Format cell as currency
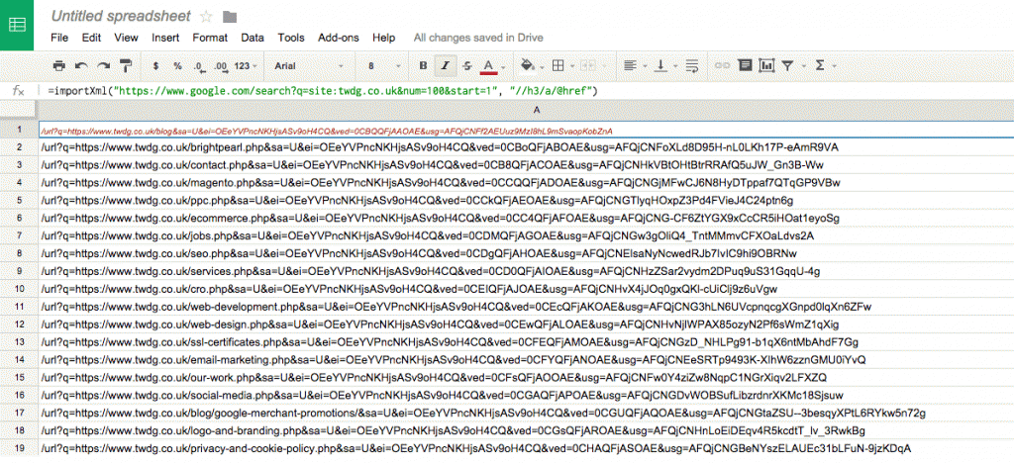Screen dimensions: 1014x464 pyautogui.click(x=155, y=66)
